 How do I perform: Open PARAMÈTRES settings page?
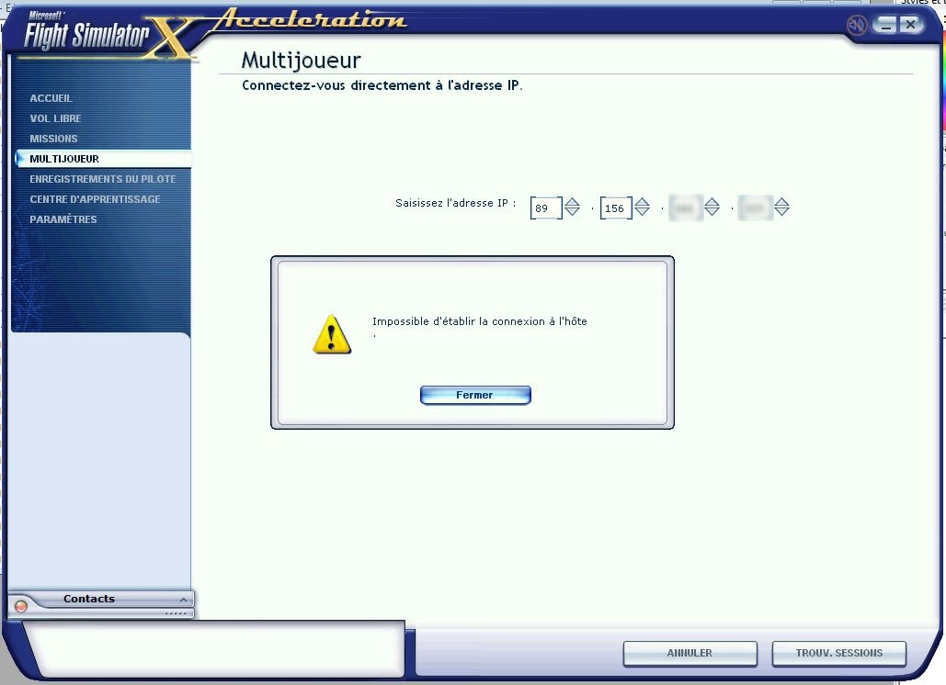(63, 219)
